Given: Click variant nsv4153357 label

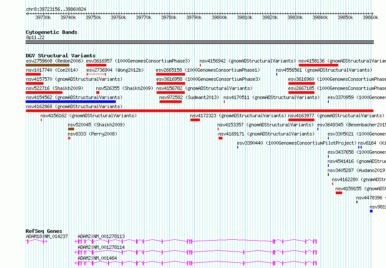Looking at the screenshot, I should 265,125.
